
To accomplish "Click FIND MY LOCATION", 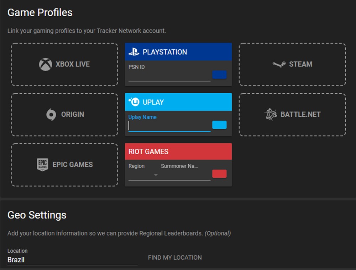I will [x=174, y=258].
